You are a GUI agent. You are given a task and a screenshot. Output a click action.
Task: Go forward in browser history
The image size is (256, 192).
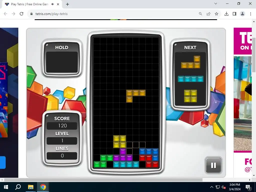click(x=13, y=14)
